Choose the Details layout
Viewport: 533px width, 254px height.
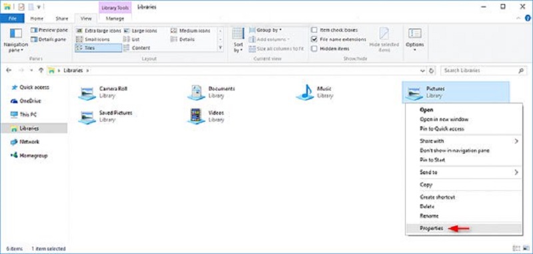tap(183, 39)
